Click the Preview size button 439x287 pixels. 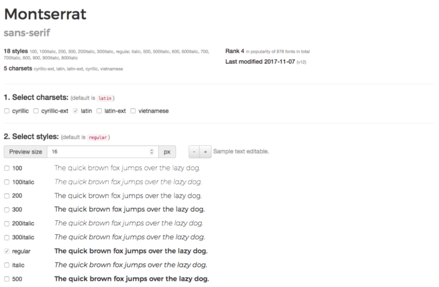click(x=26, y=152)
